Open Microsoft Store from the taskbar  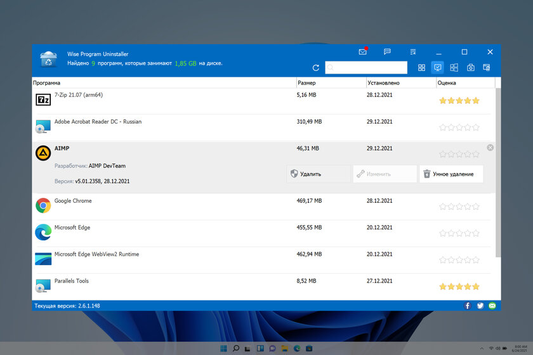click(309, 348)
